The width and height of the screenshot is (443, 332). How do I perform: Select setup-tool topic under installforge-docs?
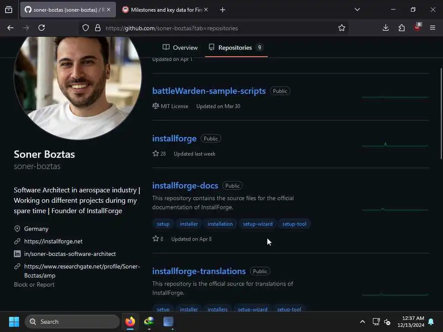click(x=294, y=224)
